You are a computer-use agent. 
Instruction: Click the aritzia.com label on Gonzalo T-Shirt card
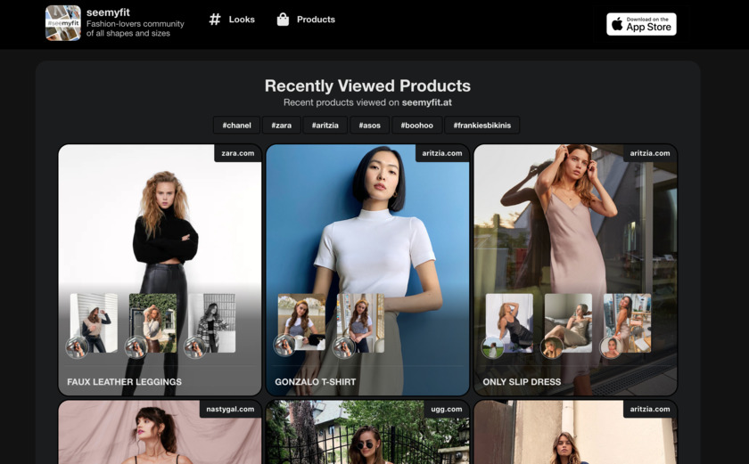pos(442,153)
